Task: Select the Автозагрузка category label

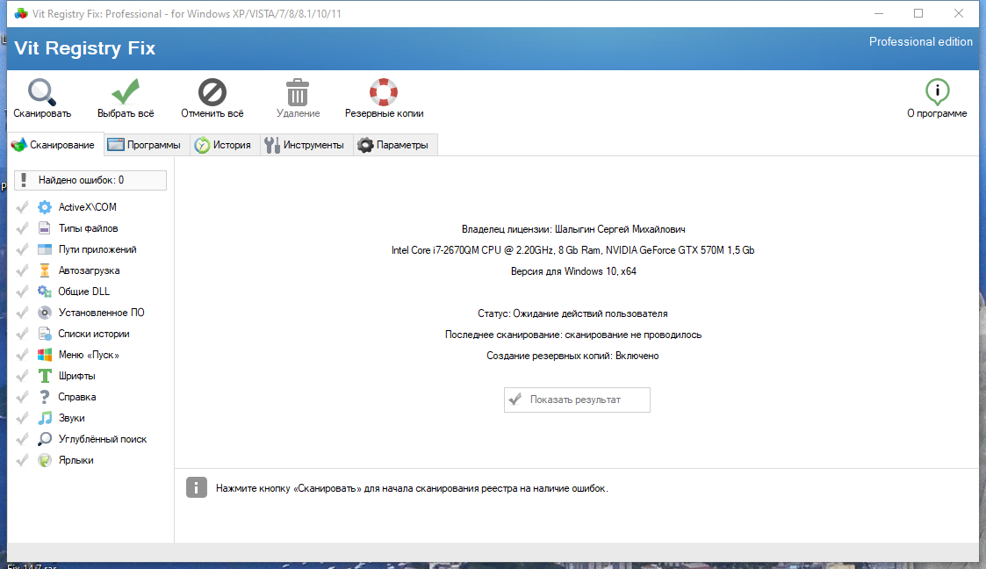Action: coord(90,270)
